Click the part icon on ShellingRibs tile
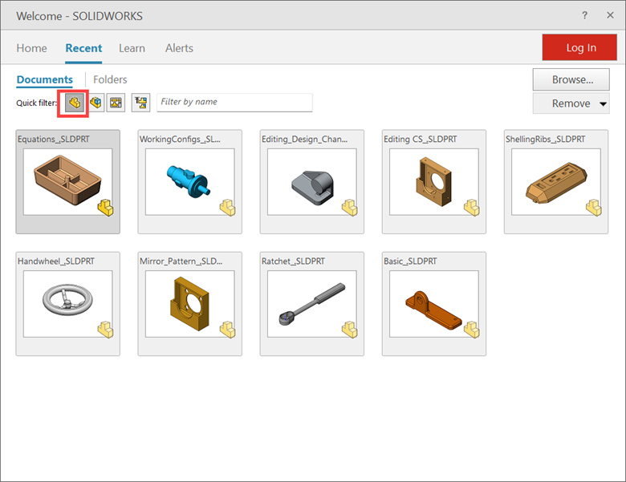This screenshot has height=482, width=626. (594, 208)
